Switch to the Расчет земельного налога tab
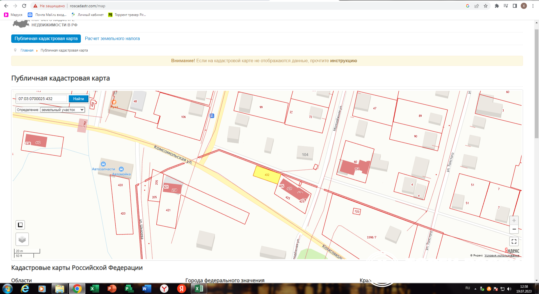Viewport: 539px width, 294px height. point(112,39)
